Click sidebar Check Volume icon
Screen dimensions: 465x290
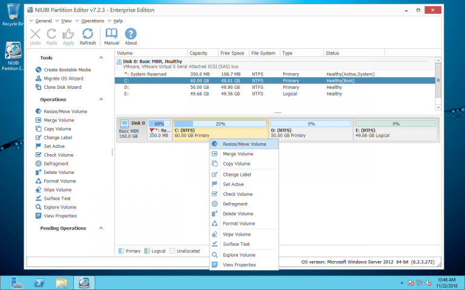click(x=38, y=155)
